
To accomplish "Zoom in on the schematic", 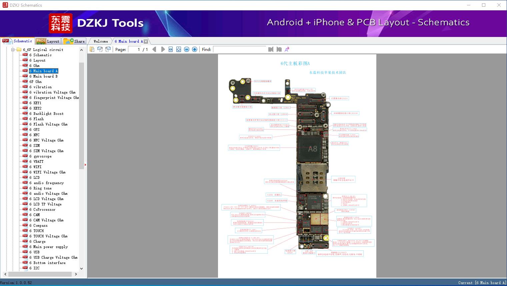I will pos(195,49).
